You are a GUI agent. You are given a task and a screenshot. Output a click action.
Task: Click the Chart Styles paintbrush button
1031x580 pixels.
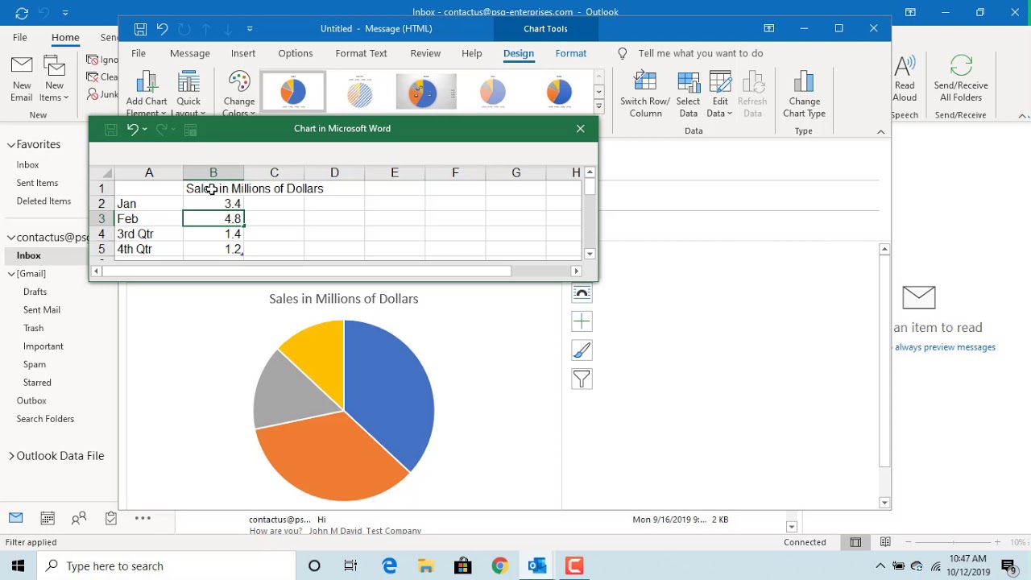point(582,350)
